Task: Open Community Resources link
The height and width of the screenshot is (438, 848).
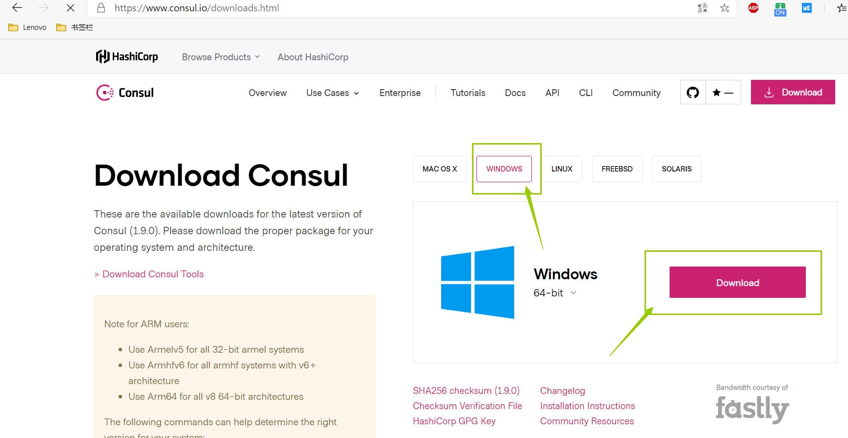Action: tap(587, 421)
